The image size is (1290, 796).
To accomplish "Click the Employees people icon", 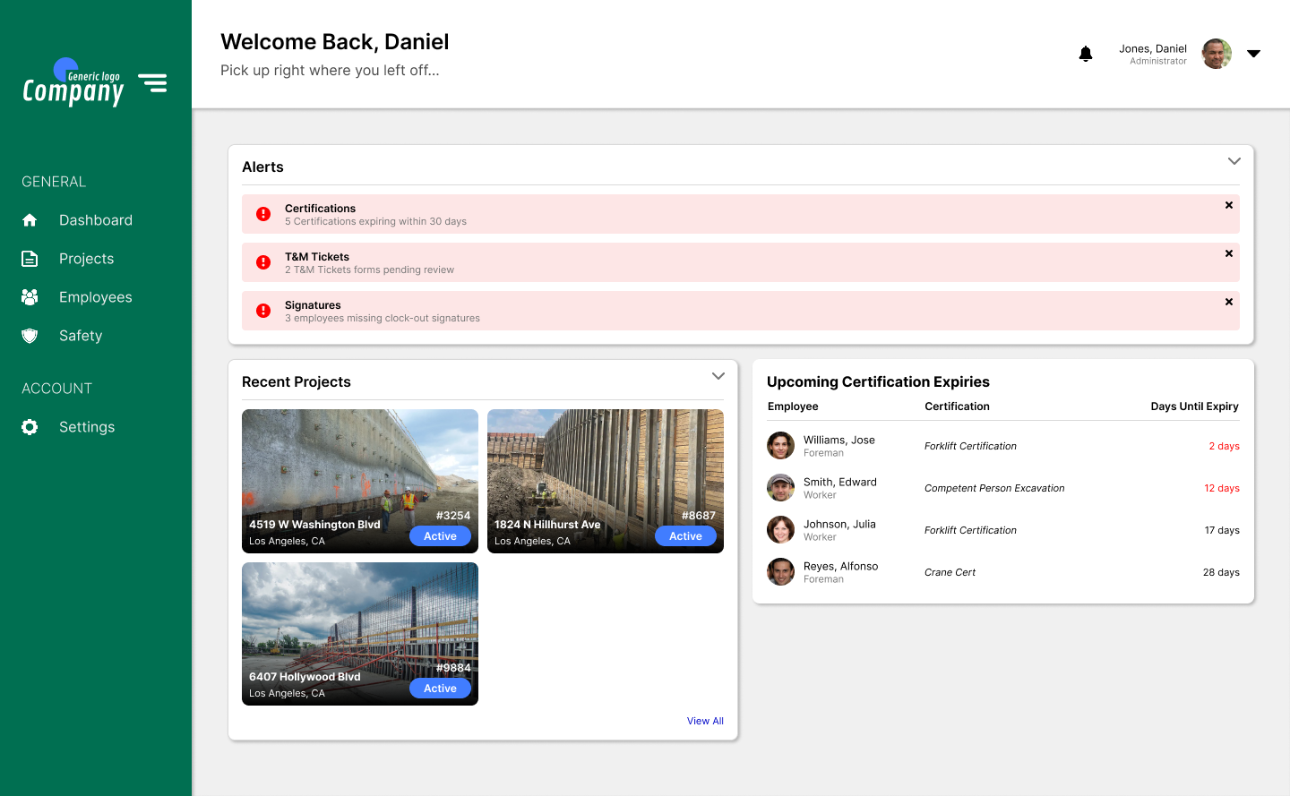I will pos(30,297).
